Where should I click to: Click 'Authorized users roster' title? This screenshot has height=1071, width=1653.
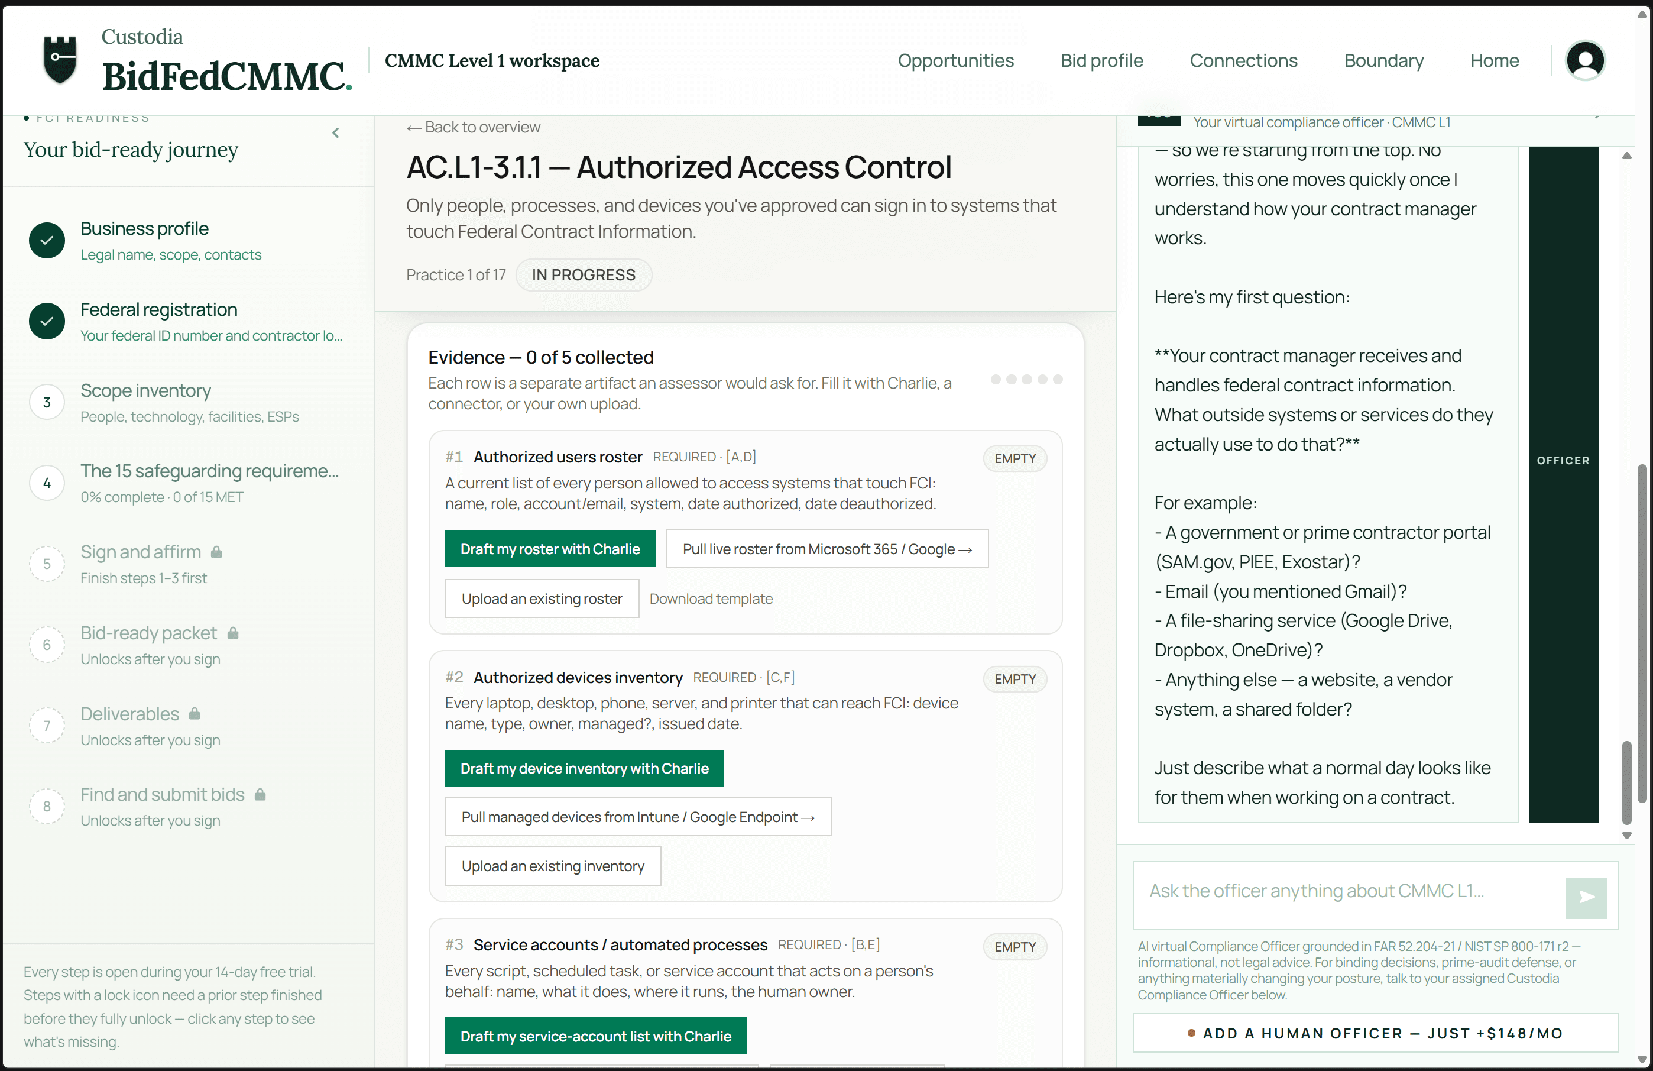(558, 457)
